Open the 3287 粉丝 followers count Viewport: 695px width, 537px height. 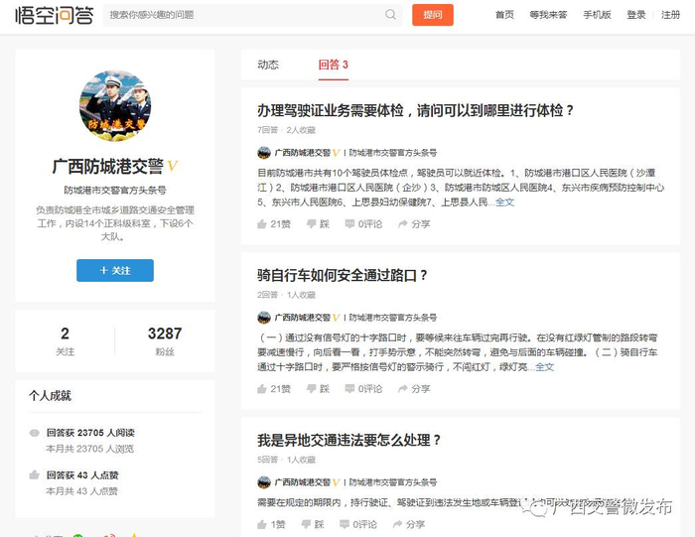coord(165,341)
